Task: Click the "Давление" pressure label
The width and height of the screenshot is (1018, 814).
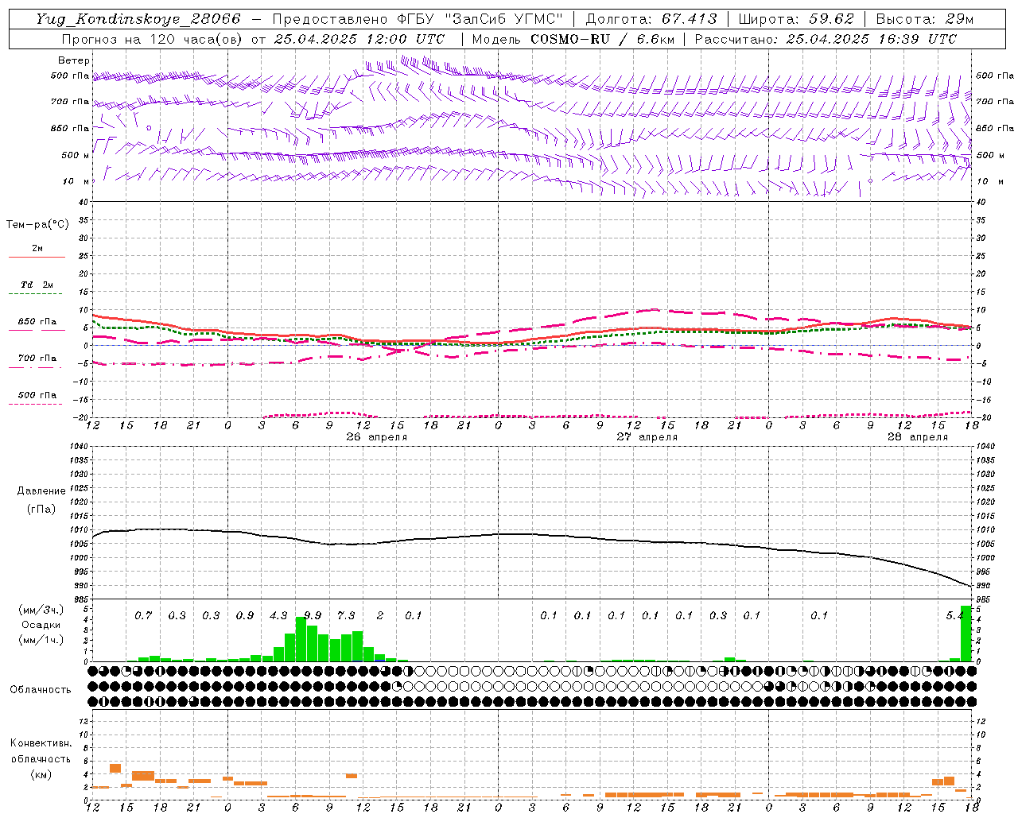Action: [41, 491]
